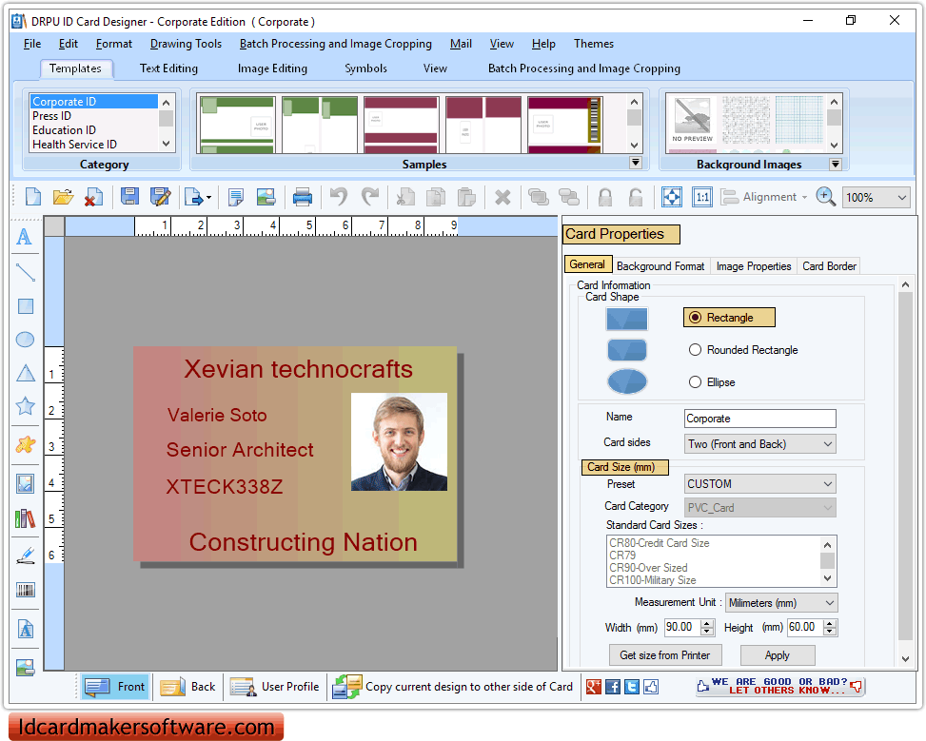Screen dimensions: 926x741
Task: Open the User Profile button
Action: [x=275, y=687]
